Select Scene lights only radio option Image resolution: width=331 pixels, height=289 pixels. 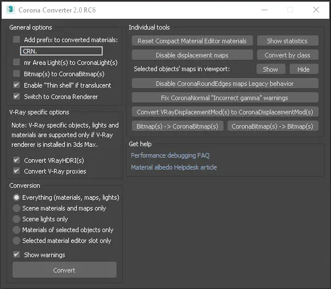pos(16,219)
